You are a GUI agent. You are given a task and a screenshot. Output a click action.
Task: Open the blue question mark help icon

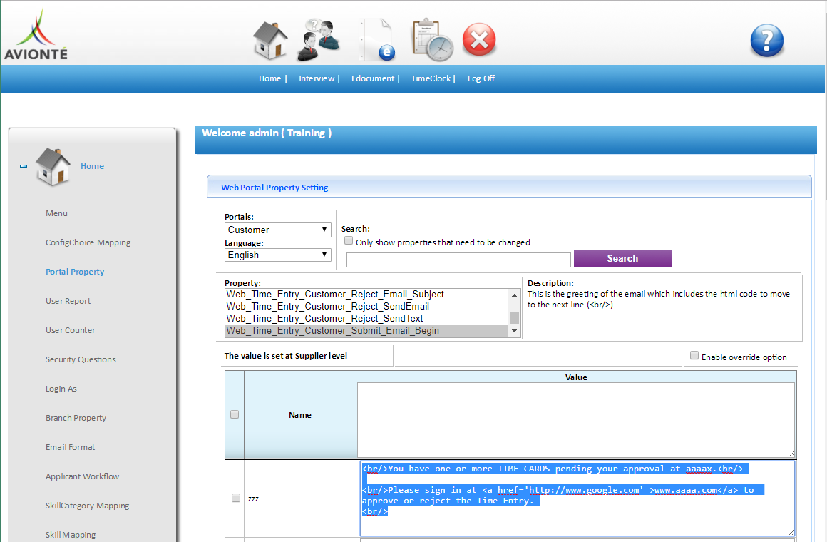click(767, 40)
